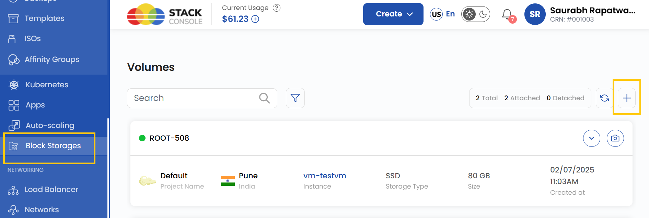Screen dimensions: 649x218
Task: Select light mode sun toggle
Action: click(469, 14)
